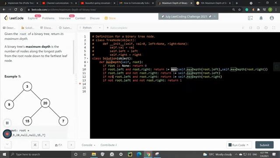The height and width of the screenshot is (158, 280).
Task: Open the notifications bell
Action: tap(261, 18)
